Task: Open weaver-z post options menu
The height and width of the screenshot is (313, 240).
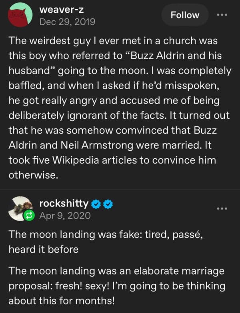Action: [221, 15]
